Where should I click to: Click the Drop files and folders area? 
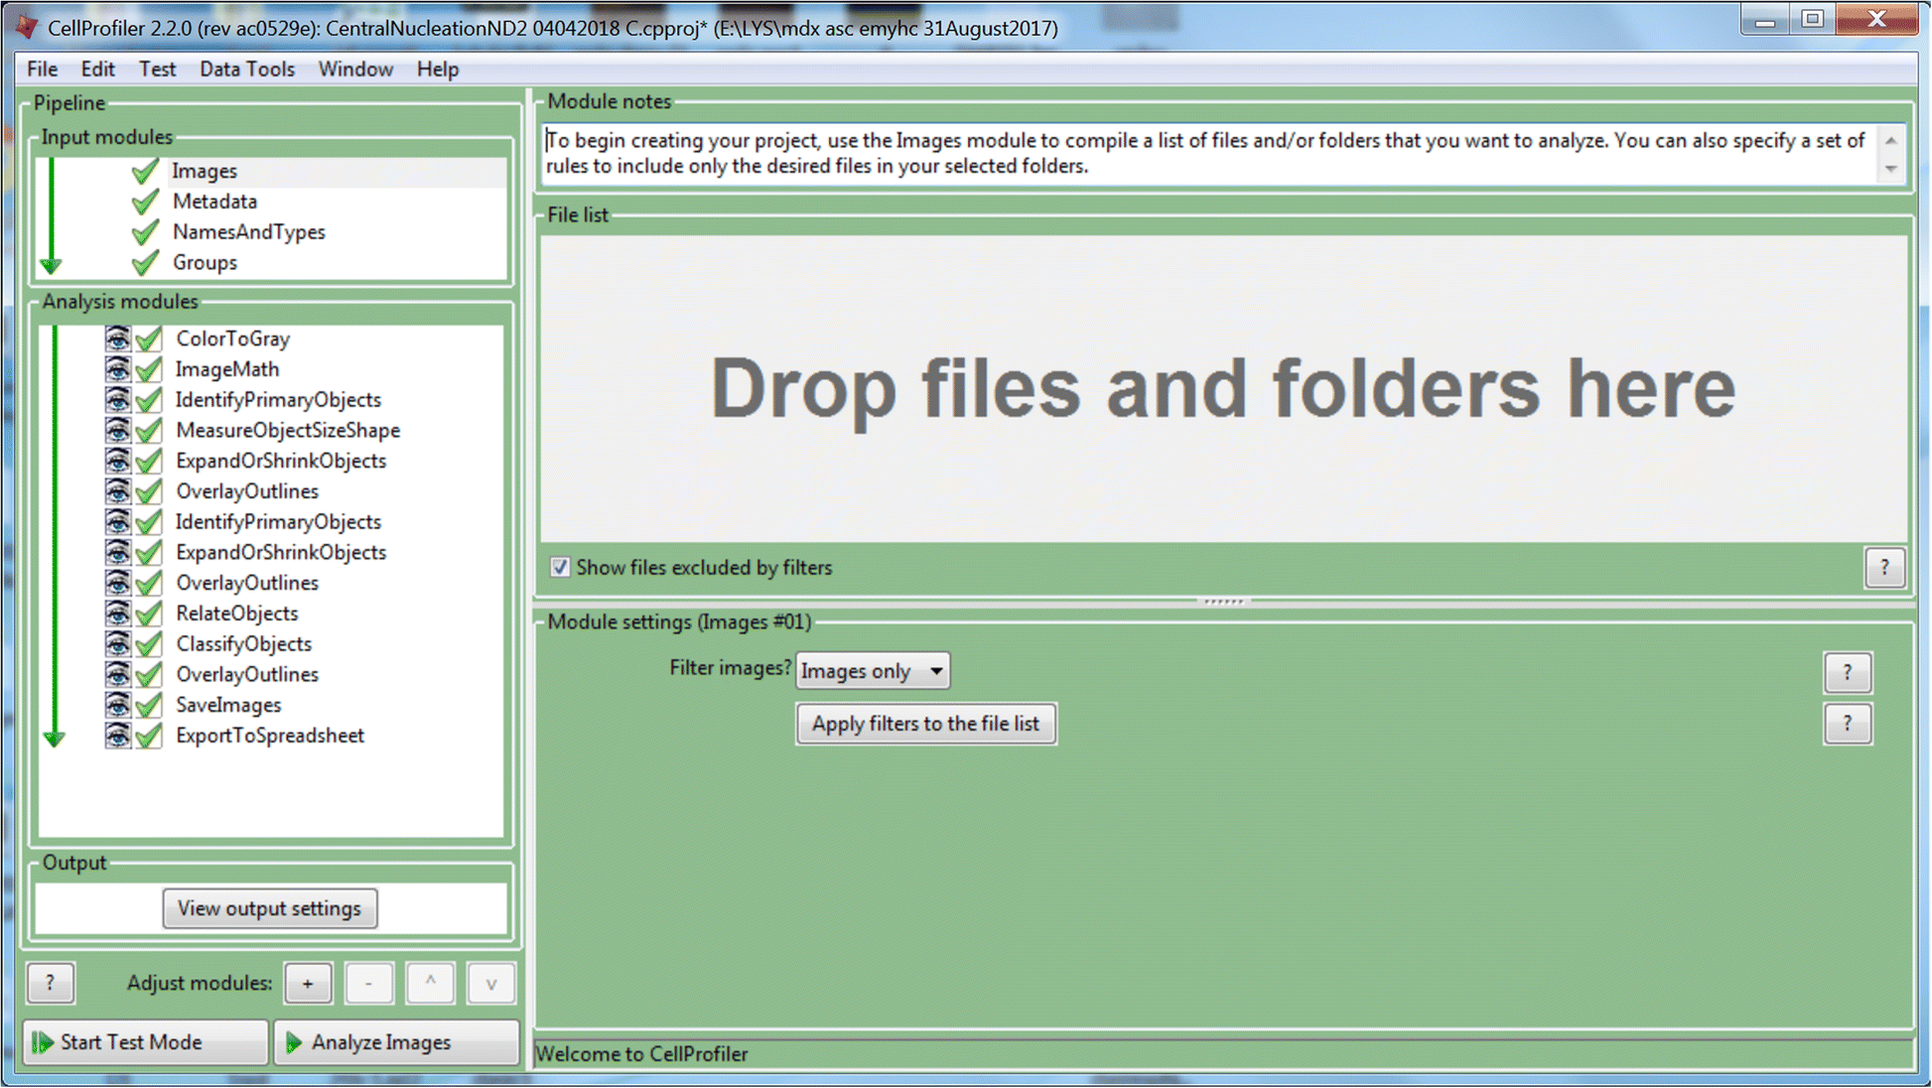click(x=1223, y=388)
